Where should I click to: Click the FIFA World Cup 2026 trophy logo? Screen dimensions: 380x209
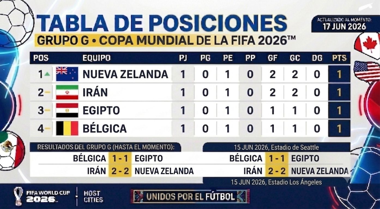point(19,196)
